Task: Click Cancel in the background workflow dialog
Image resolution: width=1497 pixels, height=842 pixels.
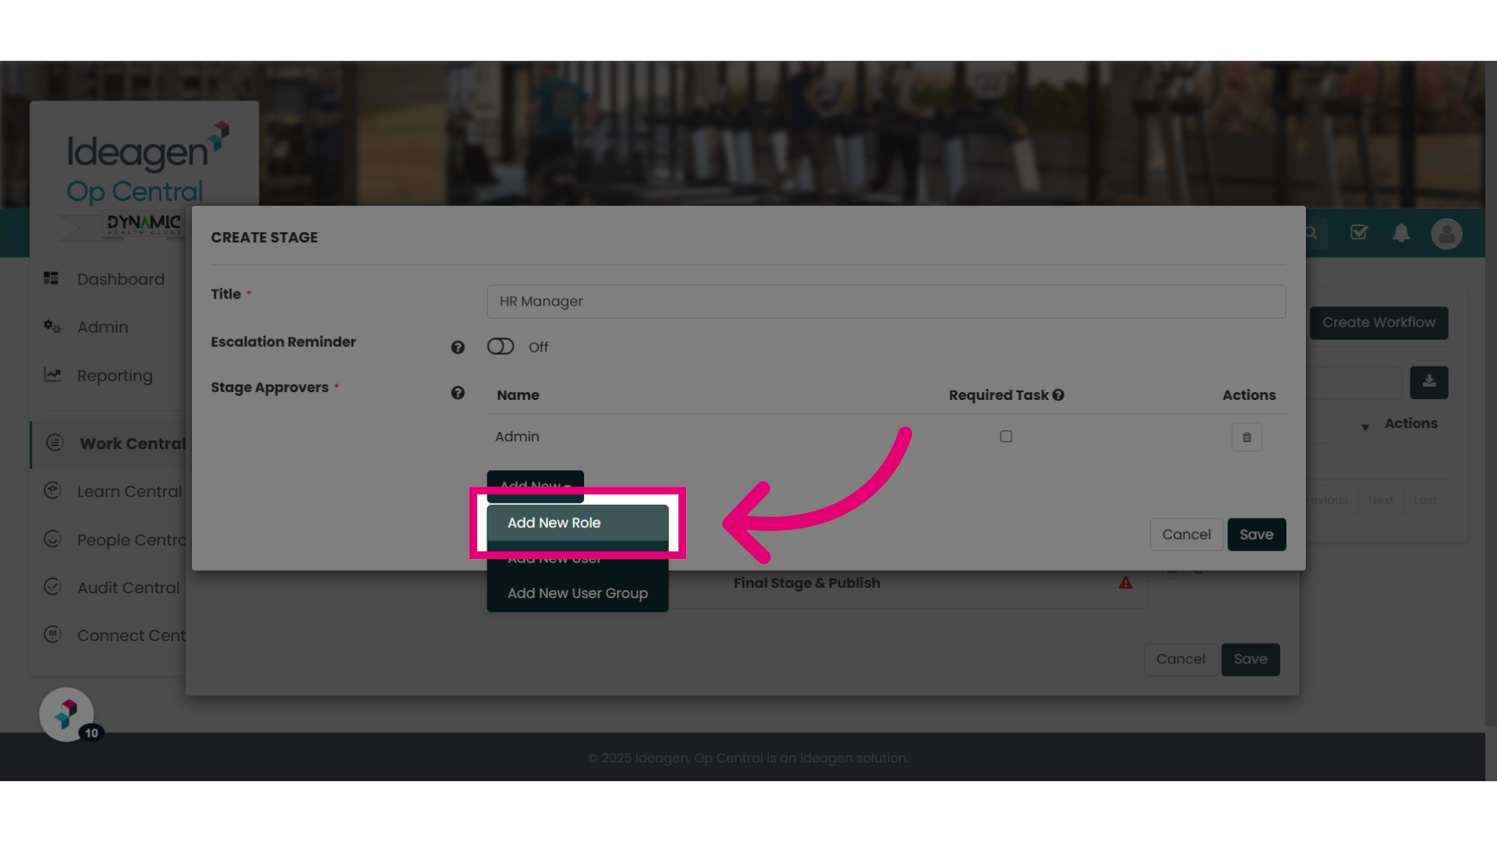Action: 1180,660
